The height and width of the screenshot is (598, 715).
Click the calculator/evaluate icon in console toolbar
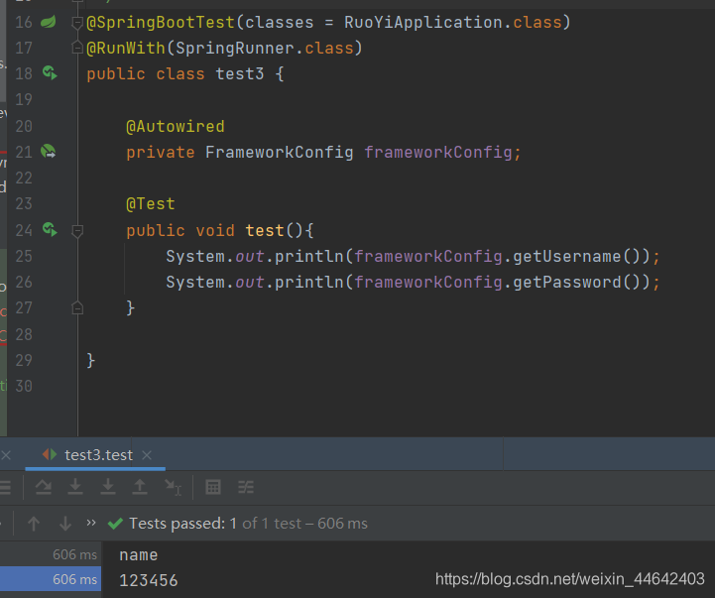pos(213,487)
